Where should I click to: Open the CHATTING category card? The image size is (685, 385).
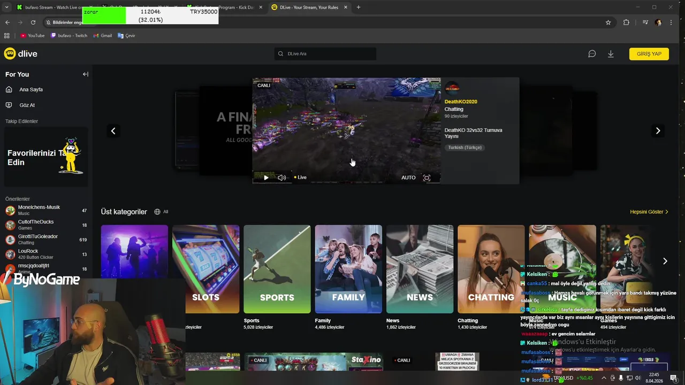491,269
